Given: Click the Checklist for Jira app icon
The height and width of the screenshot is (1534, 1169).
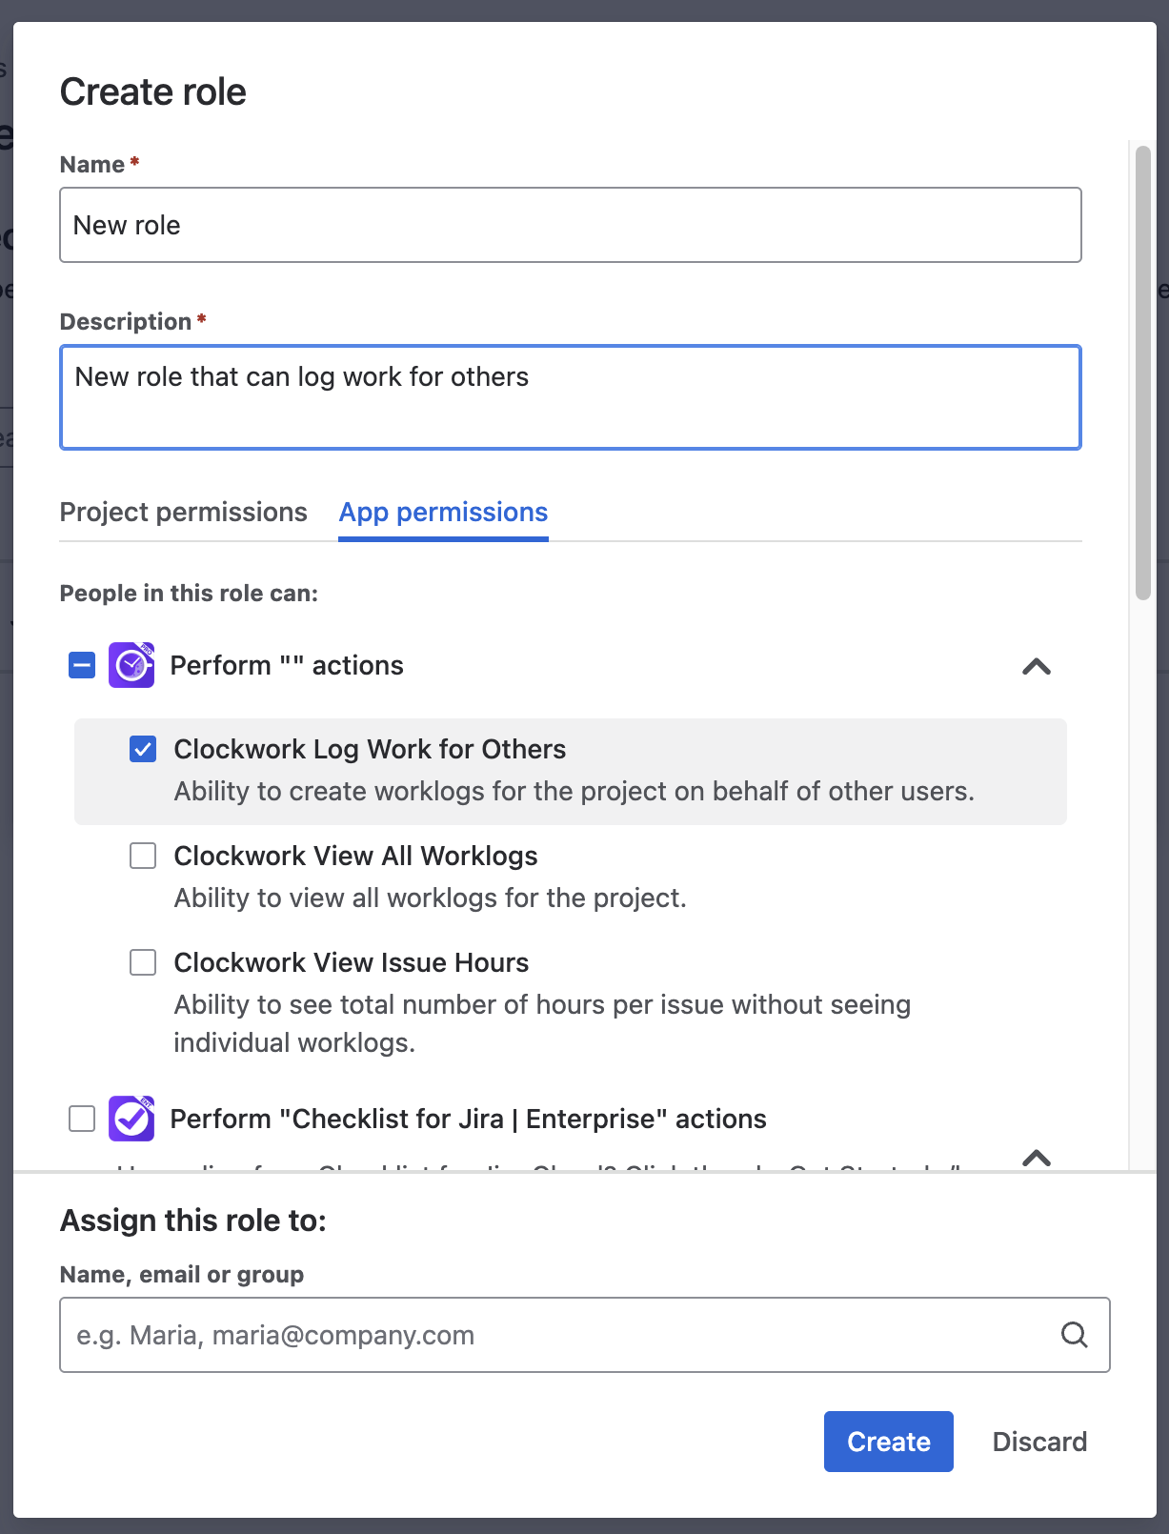Looking at the screenshot, I should tap(131, 1119).
